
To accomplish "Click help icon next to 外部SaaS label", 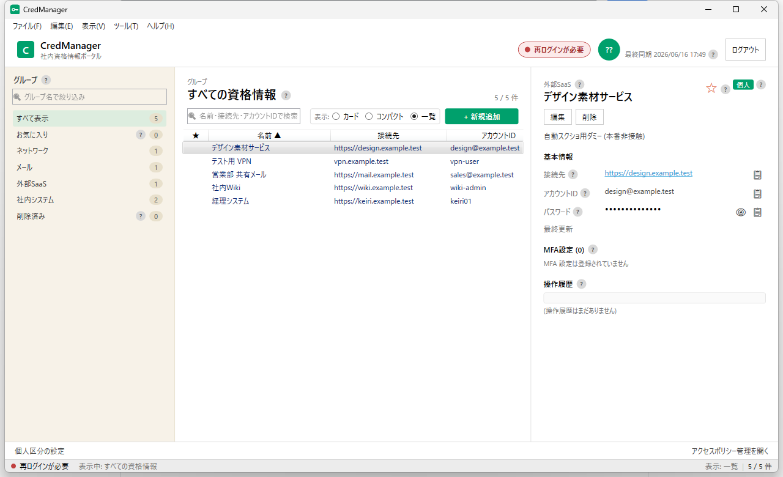I will point(579,84).
